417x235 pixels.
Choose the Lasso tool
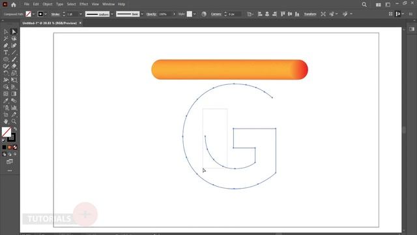14,39
